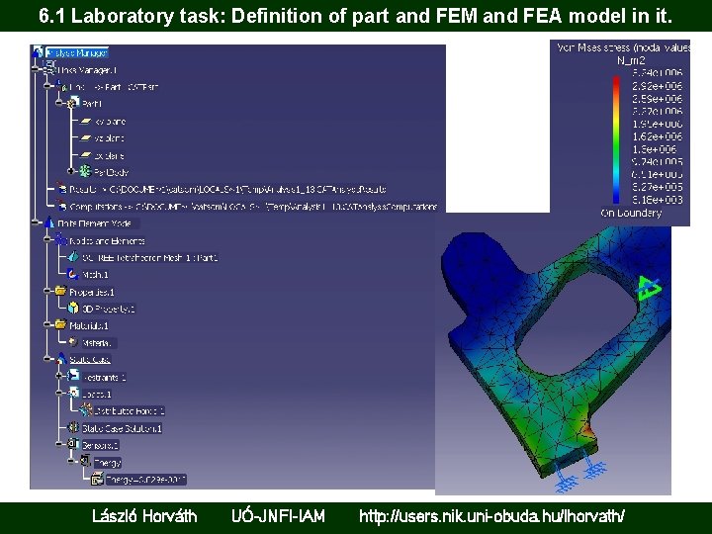Click the 1.62e+006 legend value
The width and height of the screenshot is (712, 534).
tap(657, 136)
